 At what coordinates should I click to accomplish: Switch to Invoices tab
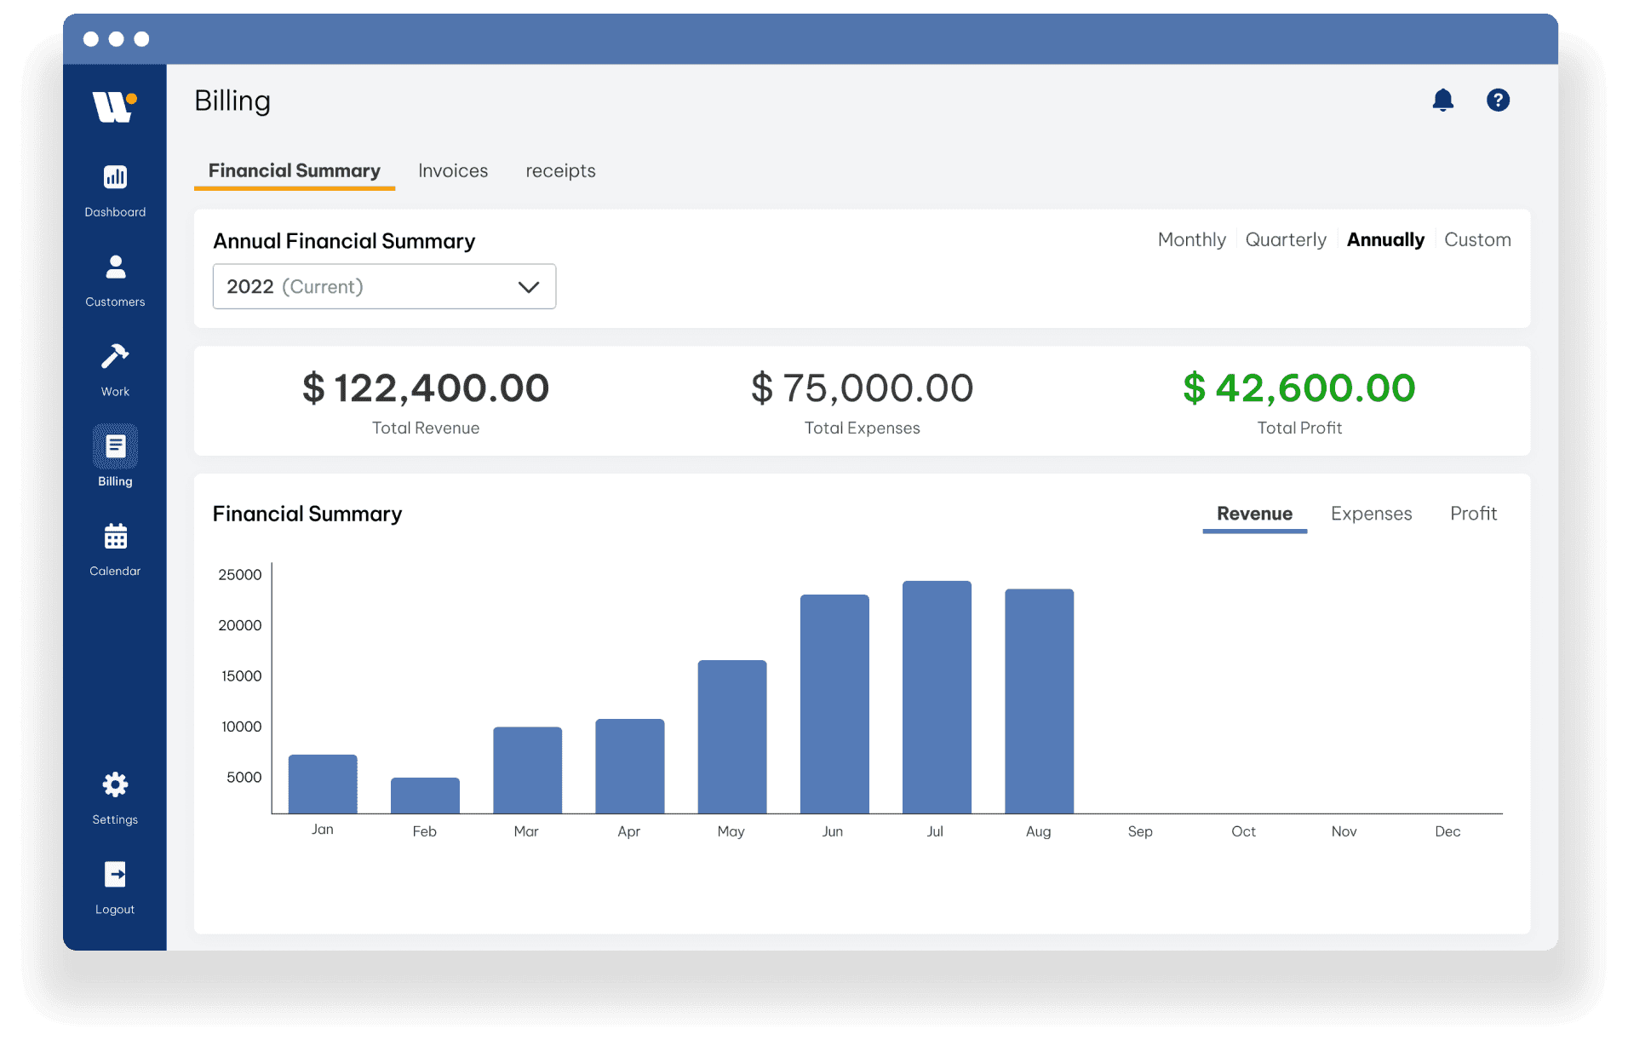pos(453,171)
